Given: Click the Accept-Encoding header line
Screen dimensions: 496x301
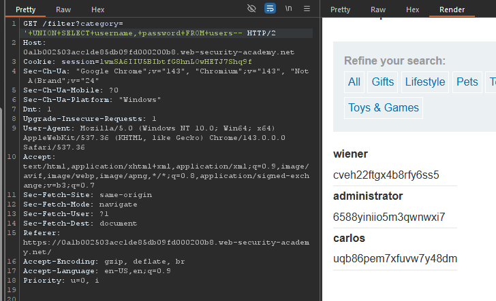Looking at the screenshot, I should (x=104, y=262).
